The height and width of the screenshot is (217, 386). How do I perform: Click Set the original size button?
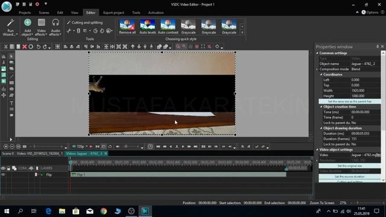pyautogui.click(x=350, y=166)
